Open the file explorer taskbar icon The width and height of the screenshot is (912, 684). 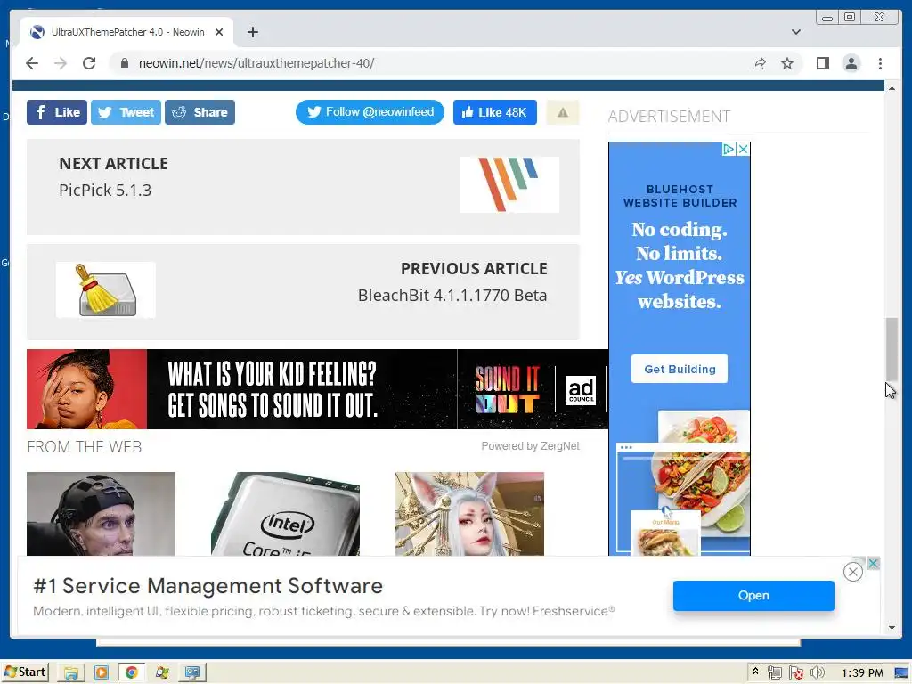71,673
